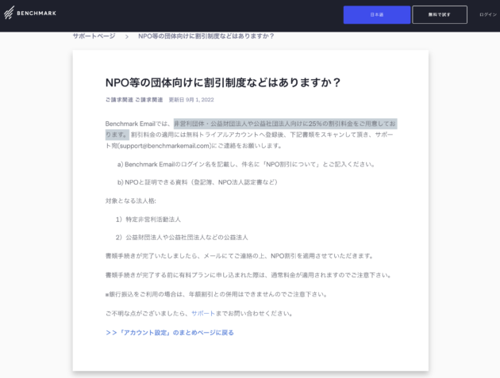Click the 対象となる法人格: text

pos(131,201)
